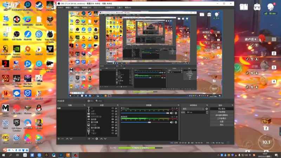Open the book icon in game overlay
Screen dimensions: 281x158
(244, 7)
